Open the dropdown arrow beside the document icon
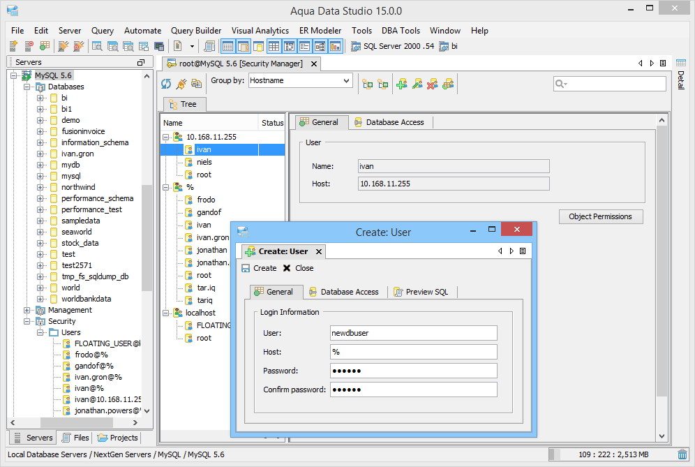This screenshot has height=467, width=695. click(192, 46)
